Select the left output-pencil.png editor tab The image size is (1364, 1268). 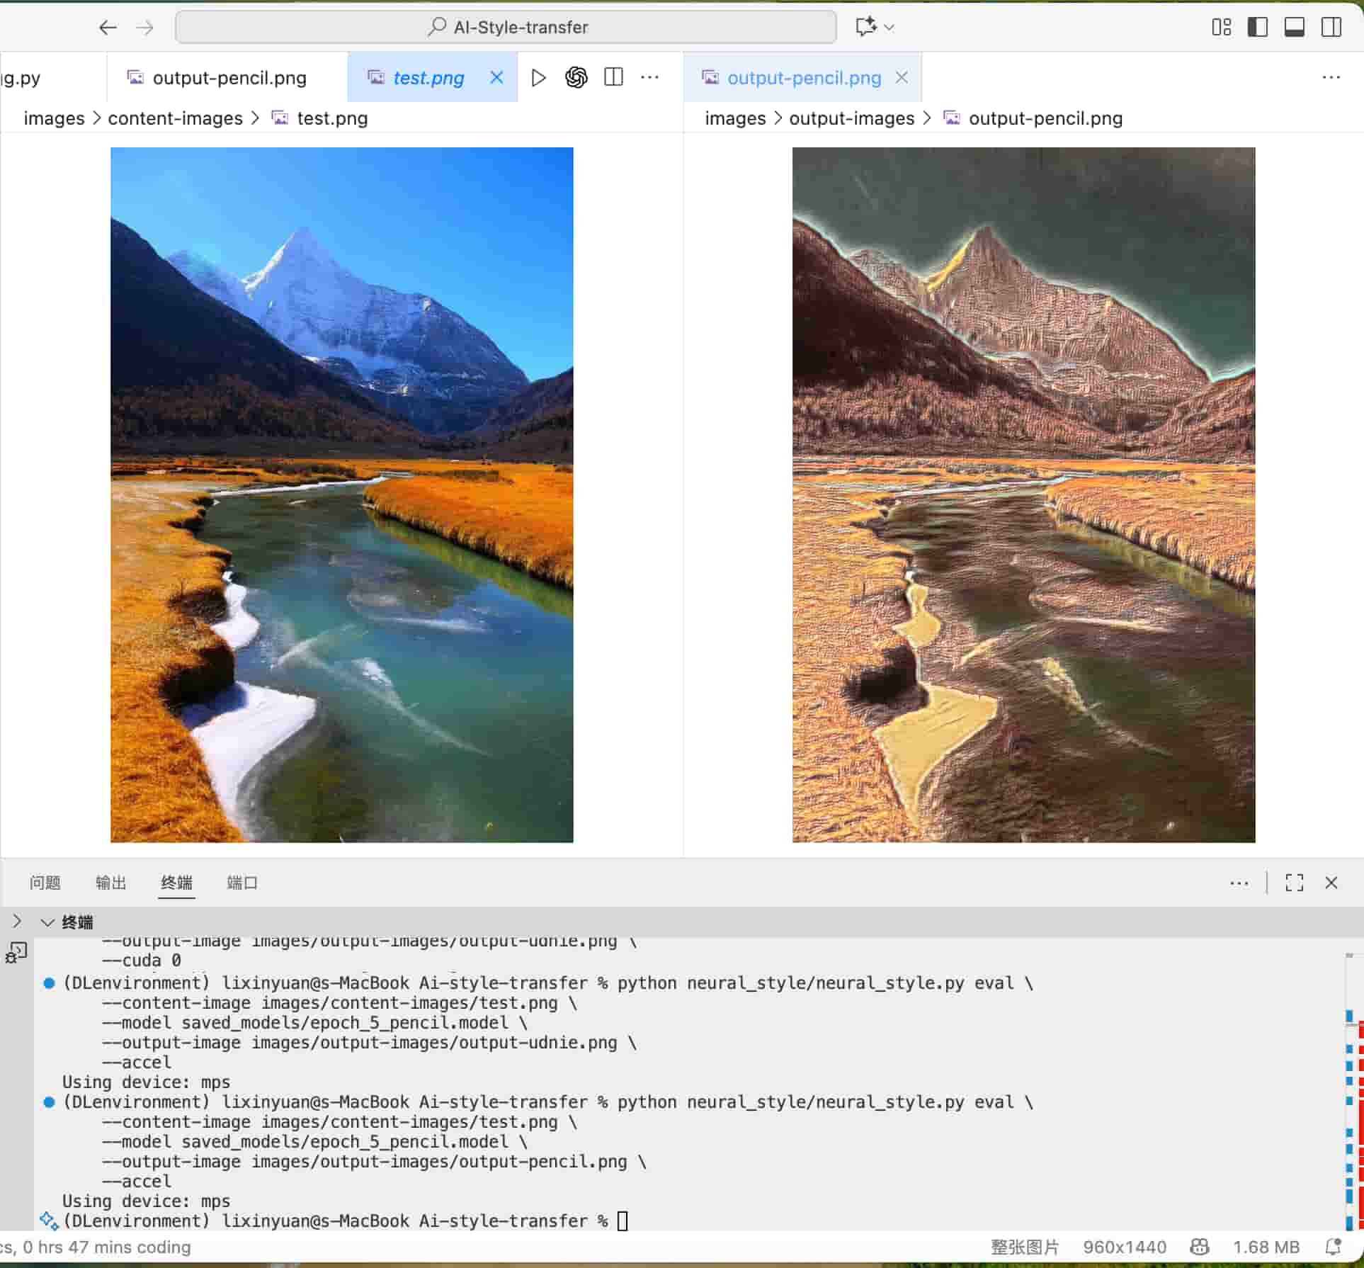pos(228,78)
